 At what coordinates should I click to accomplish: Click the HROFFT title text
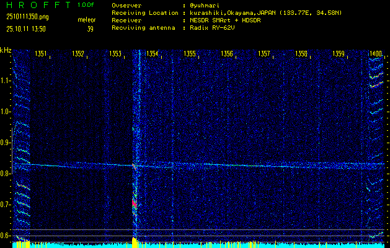point(38,5)
